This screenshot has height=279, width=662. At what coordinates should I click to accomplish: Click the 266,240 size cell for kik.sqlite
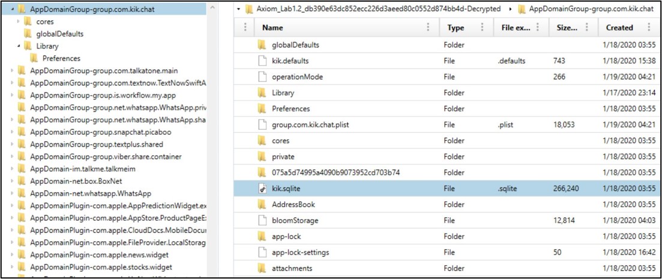click(x=566, y=189)
